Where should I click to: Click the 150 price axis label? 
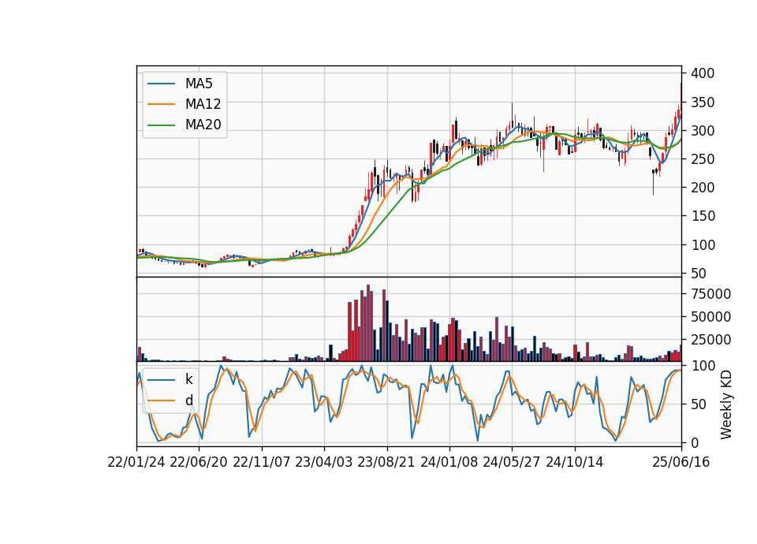tap(703, 216)
